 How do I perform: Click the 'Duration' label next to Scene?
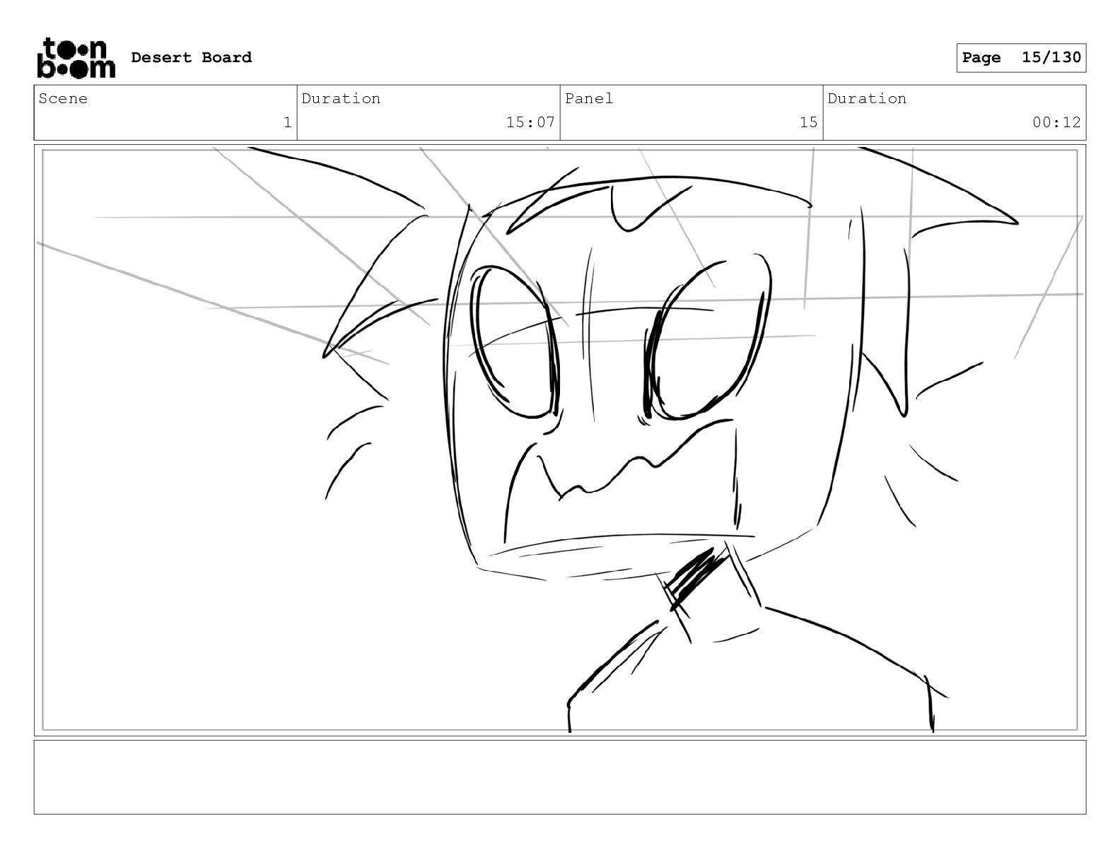coord(341,98)
